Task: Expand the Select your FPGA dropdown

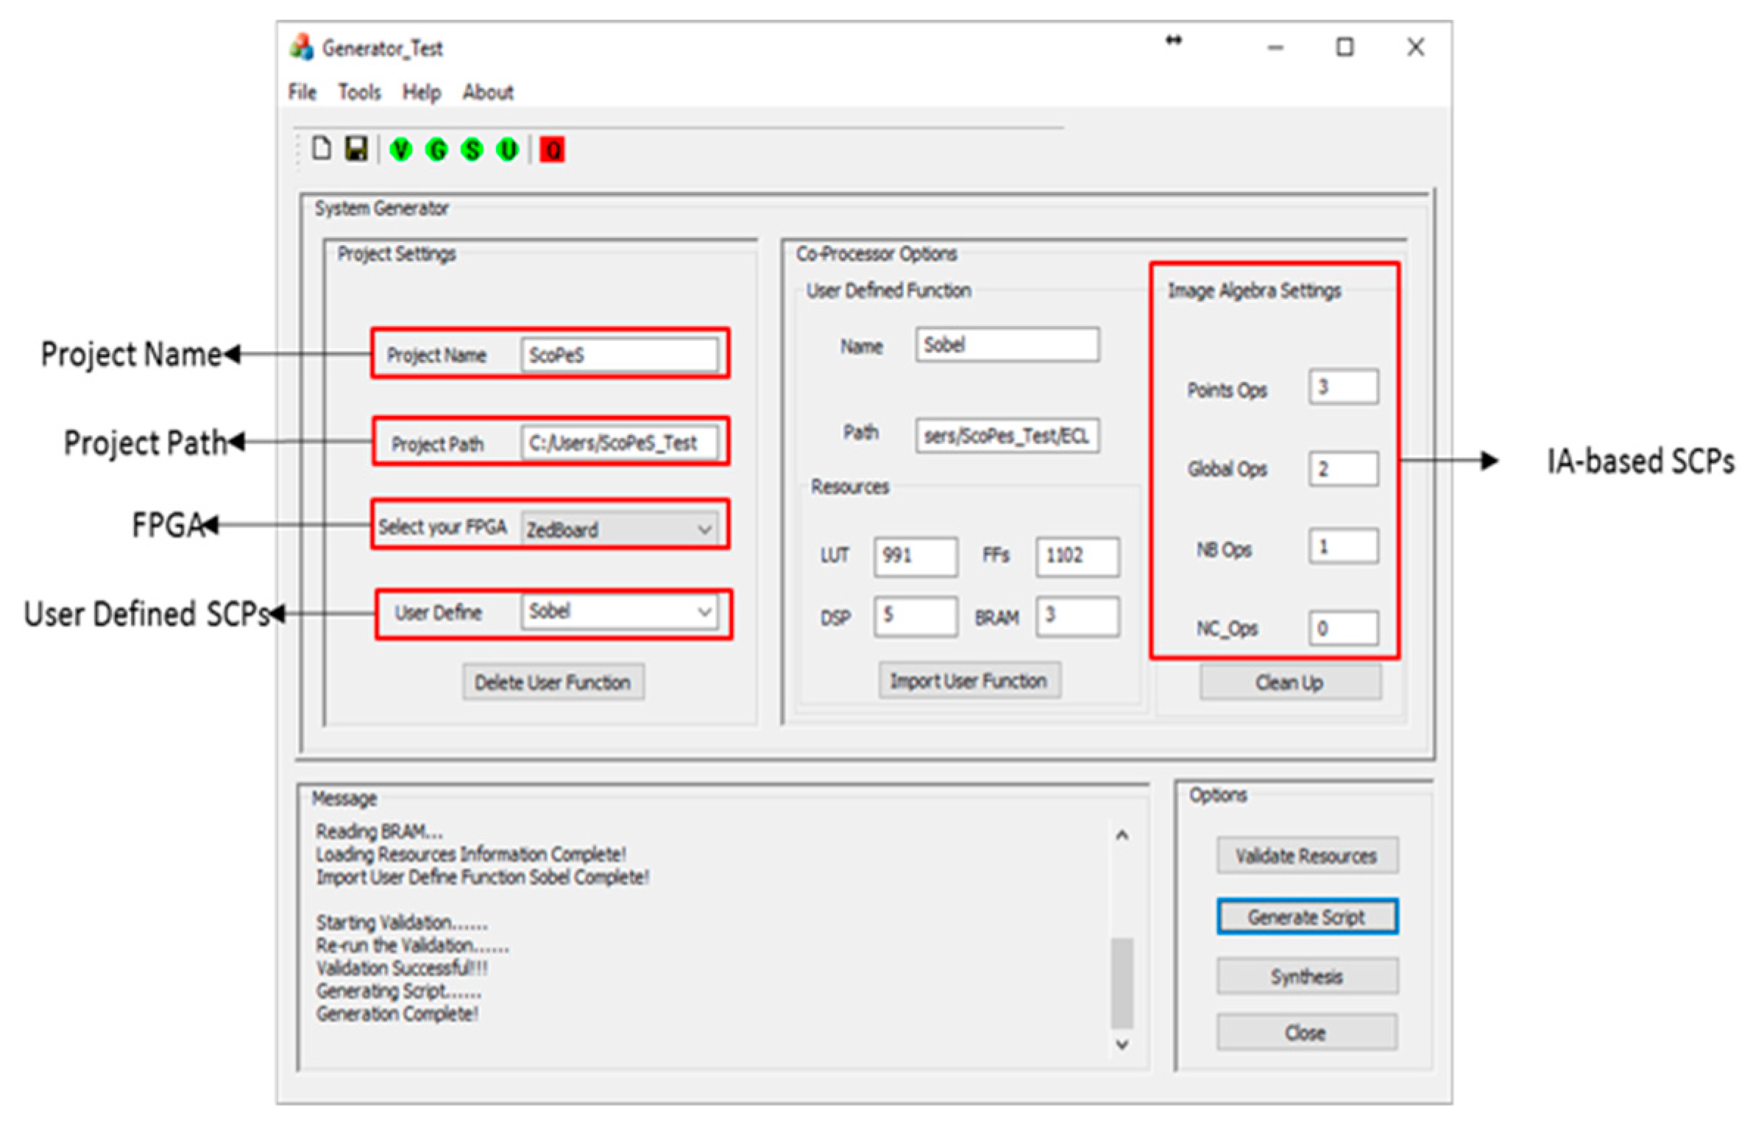Action: pos(704,529)
